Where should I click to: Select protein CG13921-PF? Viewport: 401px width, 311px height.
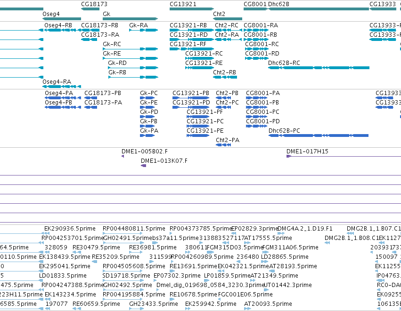pyautogui.click(x=198, y=117)
